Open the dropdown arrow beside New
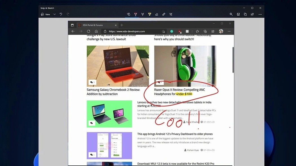The width and height of the screenshot is (296, 166). tap(55, 14)
